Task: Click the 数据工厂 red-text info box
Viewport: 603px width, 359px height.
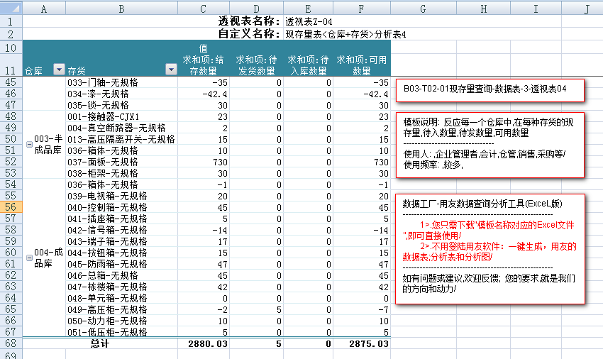Action: point(489,247)
